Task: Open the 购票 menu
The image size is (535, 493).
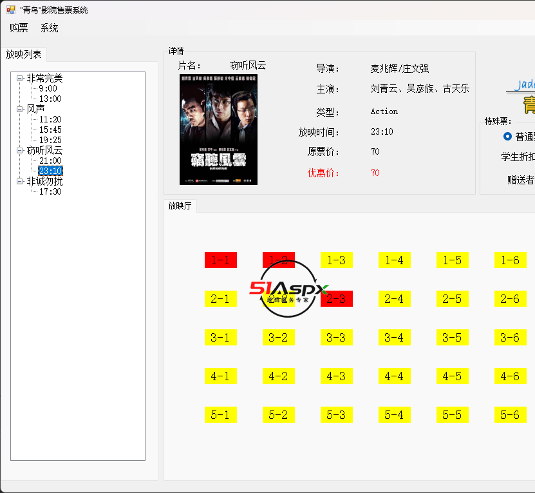Action: pyautogui.click(x=19, y=28)
